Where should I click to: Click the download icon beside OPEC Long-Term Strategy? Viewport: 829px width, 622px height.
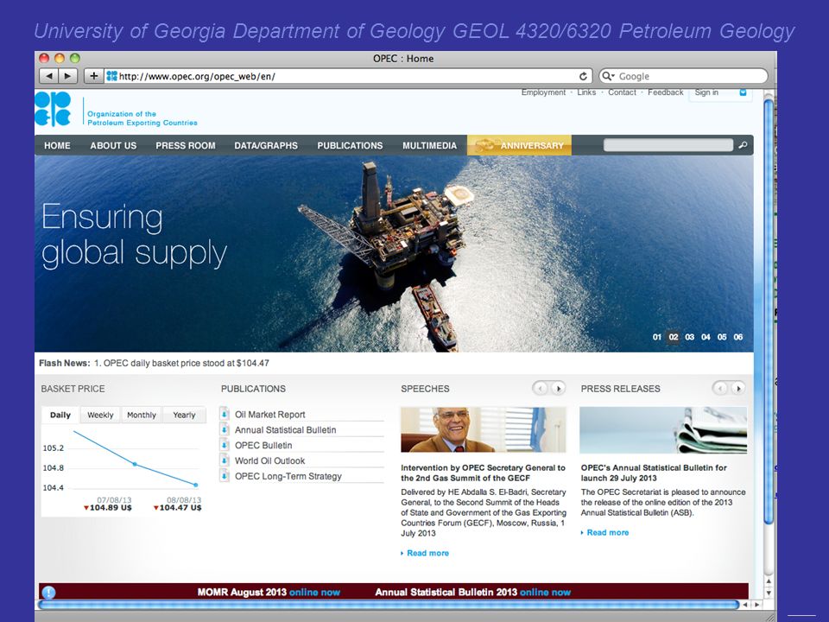click(225, 476)
